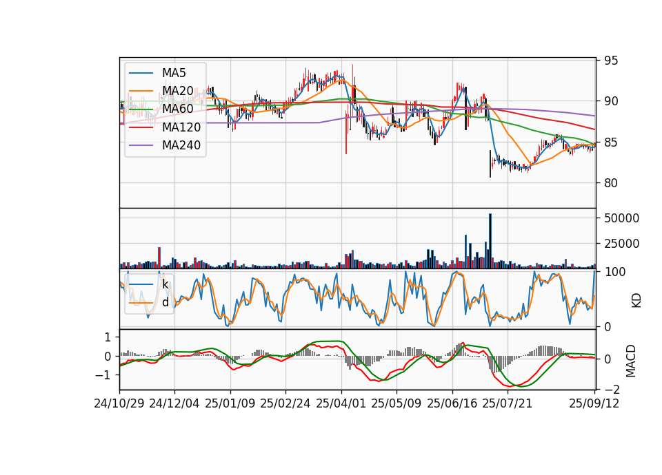Click the −2 value on MACD right axis
The height and width of the screenshot is (475, 662).
(611, 390)
